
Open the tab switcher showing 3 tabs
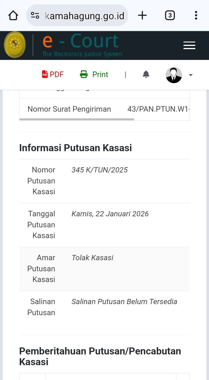[x=170, y=15]
